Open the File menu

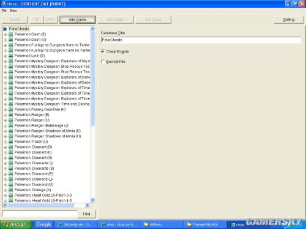coord(4,10)
